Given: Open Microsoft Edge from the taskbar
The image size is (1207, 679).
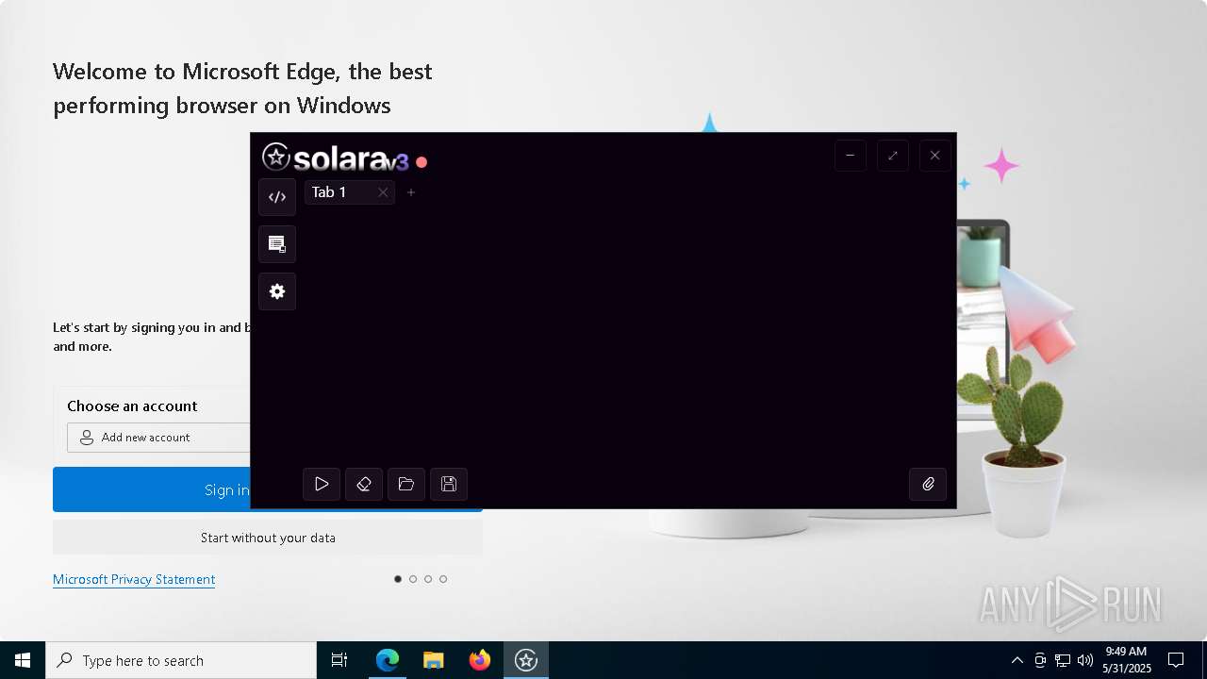Looking at the screenshot, I should [388, 660].
